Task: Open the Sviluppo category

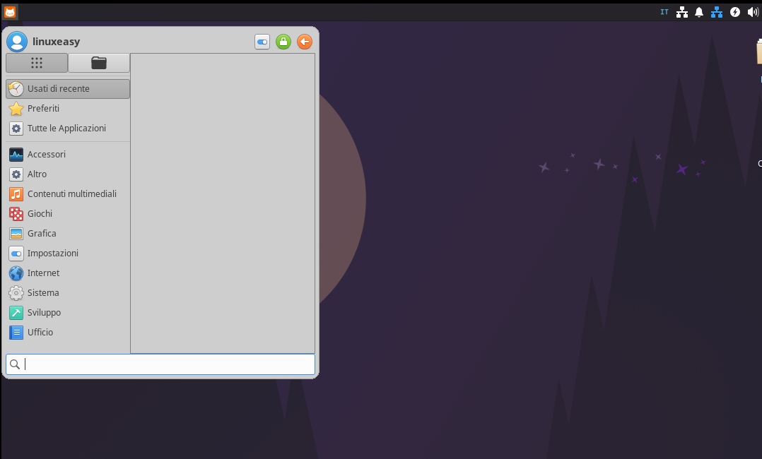Action: [x=68, y=313]
